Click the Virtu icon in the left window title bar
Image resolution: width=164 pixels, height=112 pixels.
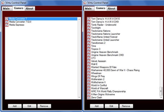(3, 3)
